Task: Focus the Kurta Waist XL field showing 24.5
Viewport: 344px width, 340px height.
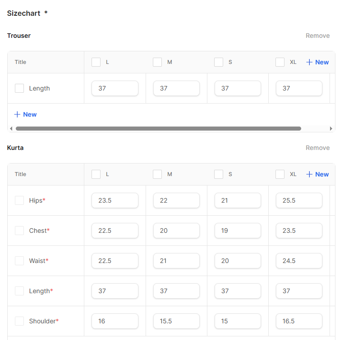Action: pos(298,261)
